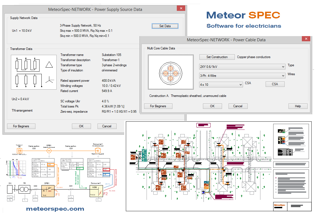Open the CSA dropdown showing 4 x 10
This screenshot has width=316, height=218.
tap(221, 85)
